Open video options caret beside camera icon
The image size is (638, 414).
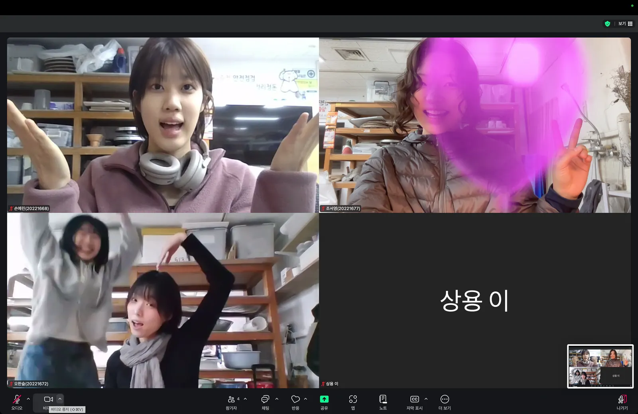coord(60,399)
